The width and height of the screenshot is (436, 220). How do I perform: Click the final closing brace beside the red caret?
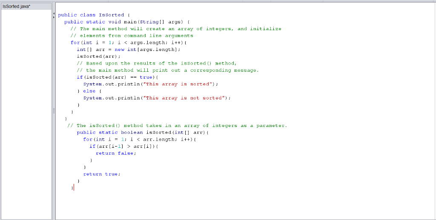tap(72, 188)
